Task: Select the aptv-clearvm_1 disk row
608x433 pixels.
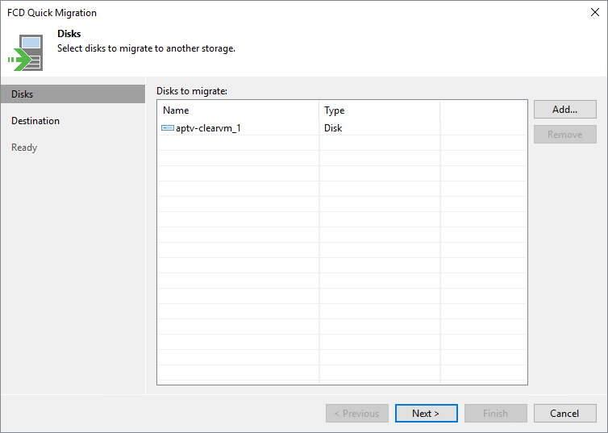Action: [342, 128]
